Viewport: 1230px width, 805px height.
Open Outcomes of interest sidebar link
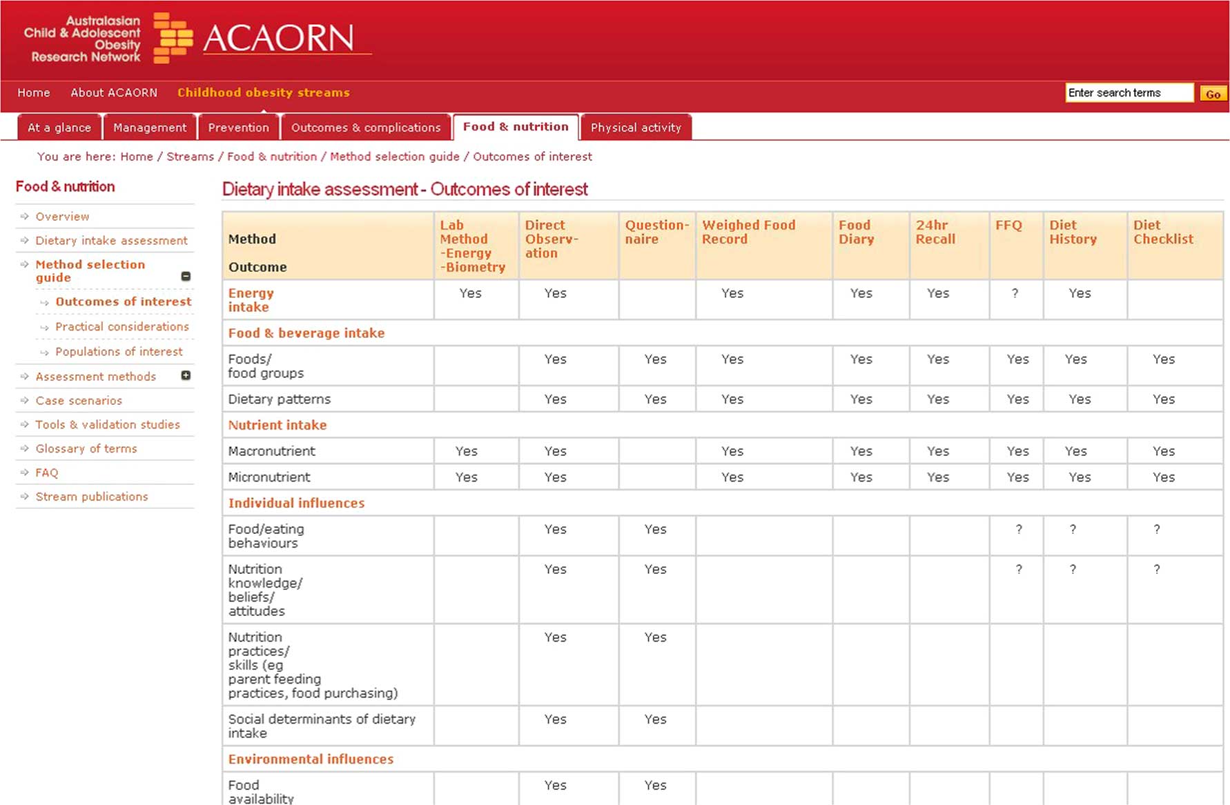[124, 301]
